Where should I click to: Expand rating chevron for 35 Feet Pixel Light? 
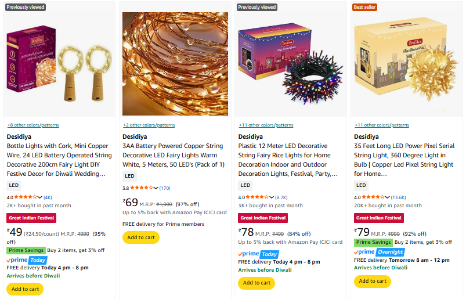[387, 197]
